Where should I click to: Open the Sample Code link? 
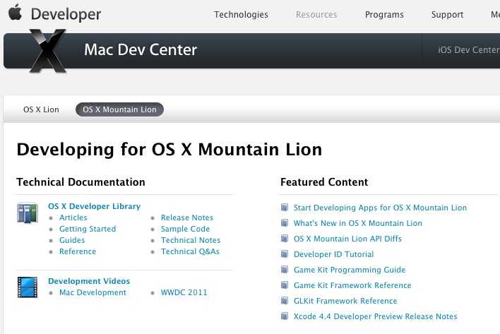185,229
